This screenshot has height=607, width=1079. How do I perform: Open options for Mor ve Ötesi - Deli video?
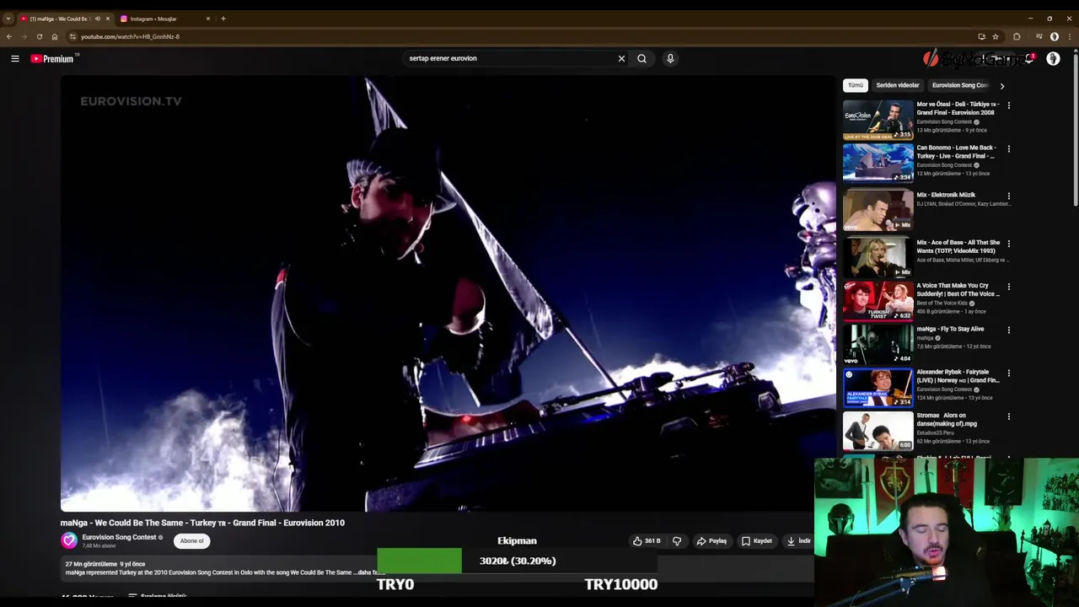(1008, 105)
